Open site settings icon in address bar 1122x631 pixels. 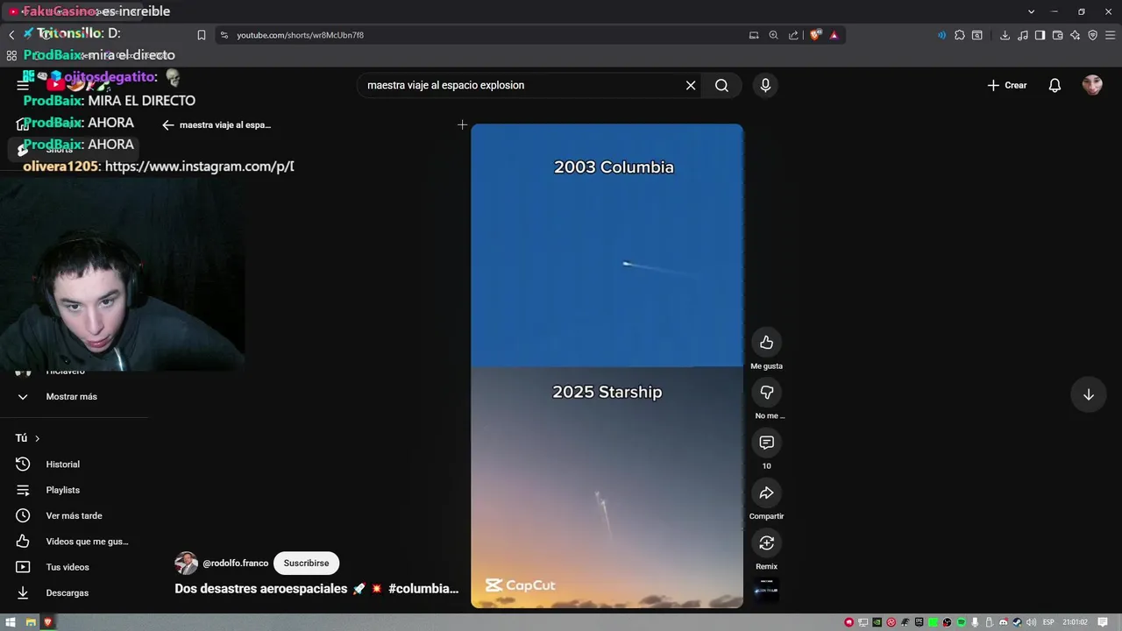point(224,35)
